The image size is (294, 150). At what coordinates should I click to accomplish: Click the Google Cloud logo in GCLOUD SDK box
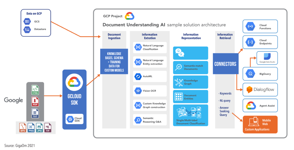pos(74,82)
